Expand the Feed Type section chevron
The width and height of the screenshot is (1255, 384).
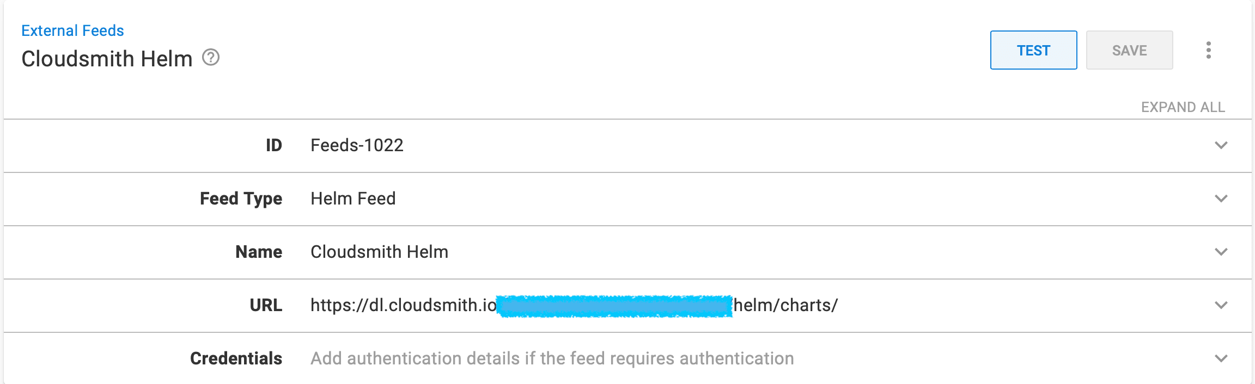1221,199
